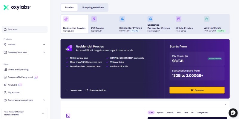
Task: Click the Web Unblocker lock icon
Action: [207, 19]
